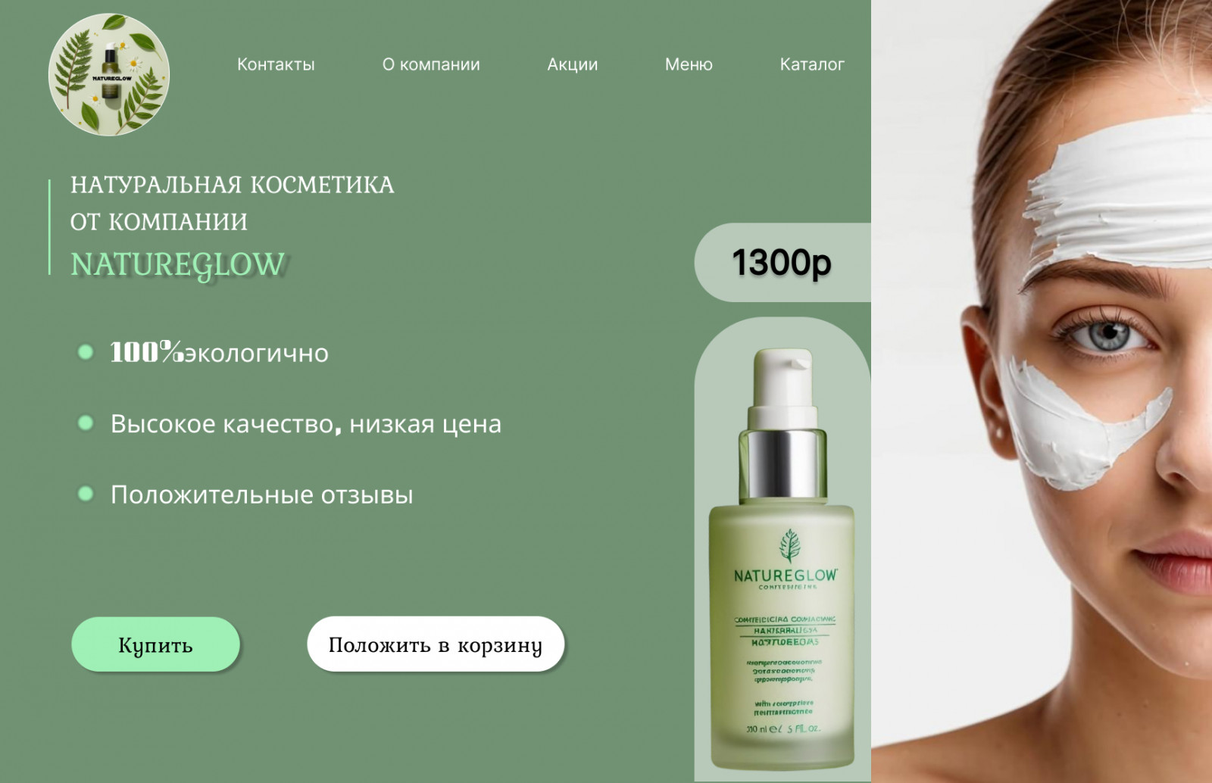
Task: Click the bullet dot beside Положительные отзывы
Action: click(86, 494)
